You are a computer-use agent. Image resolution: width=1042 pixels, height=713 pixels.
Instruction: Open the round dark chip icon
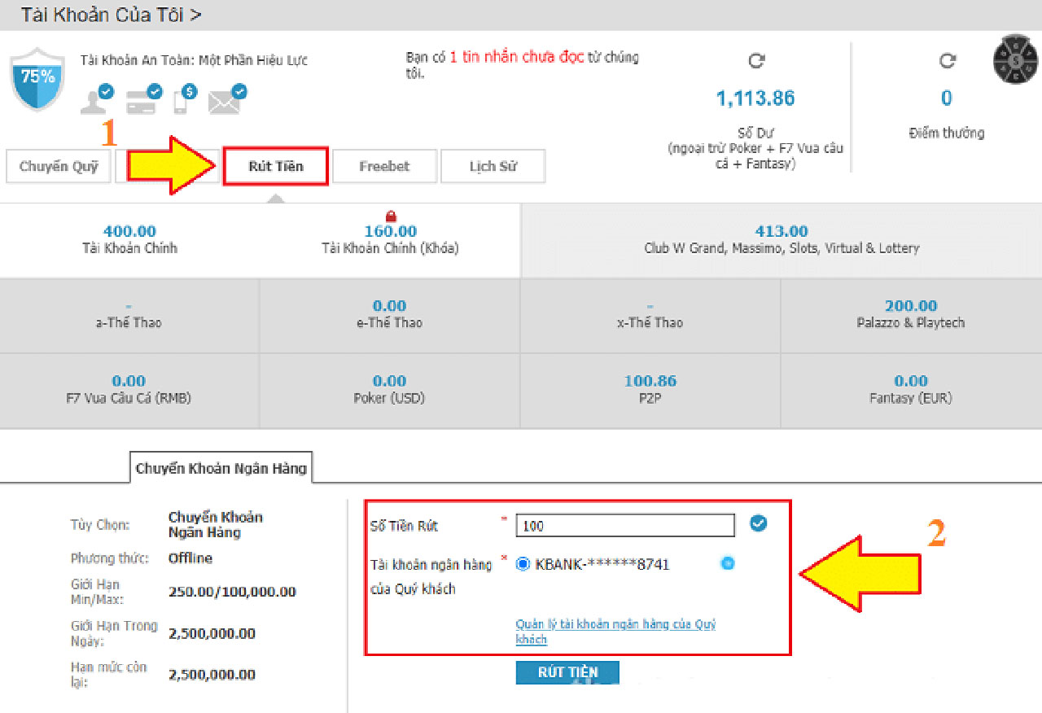[1017, 59]
